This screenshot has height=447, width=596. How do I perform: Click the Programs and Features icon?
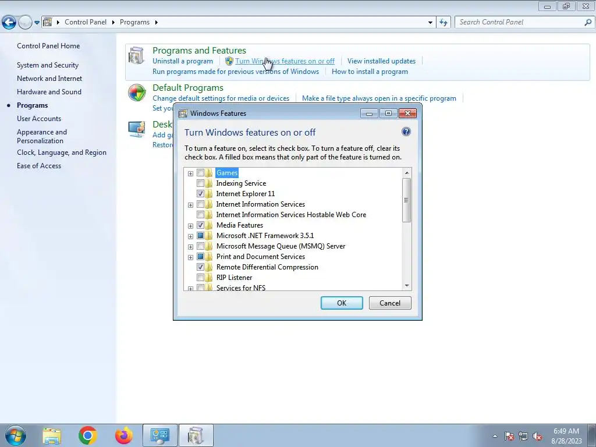pyautogui.click(x=136, y=56)
